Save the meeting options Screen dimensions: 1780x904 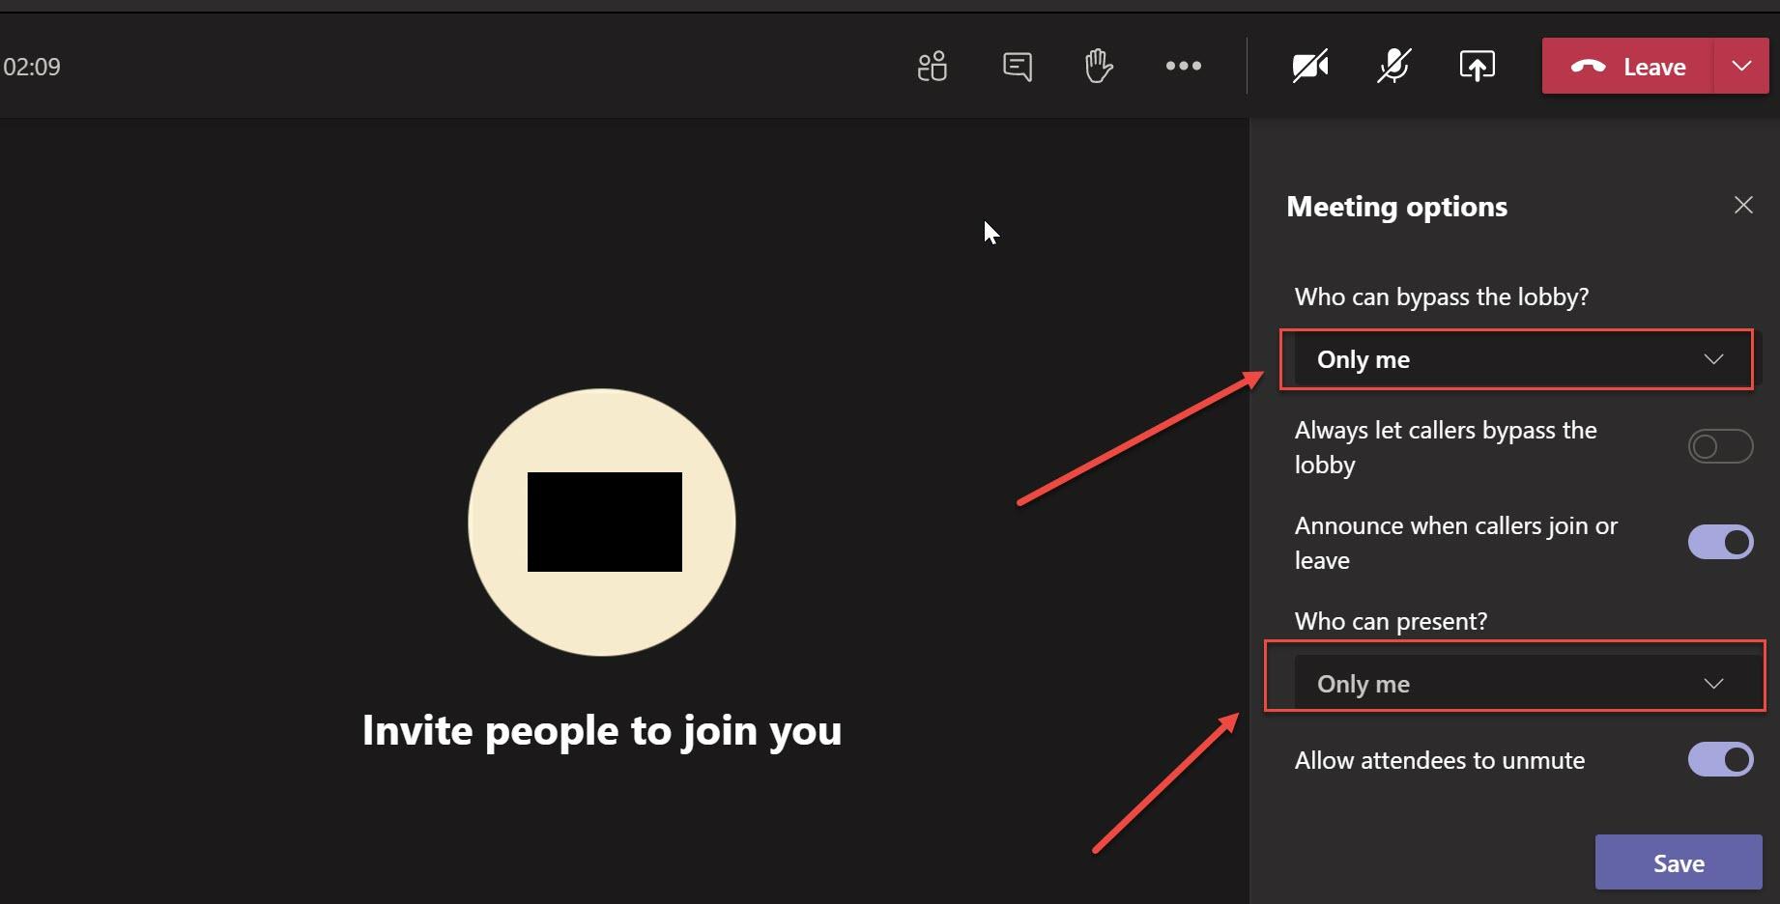(1679, 862)
